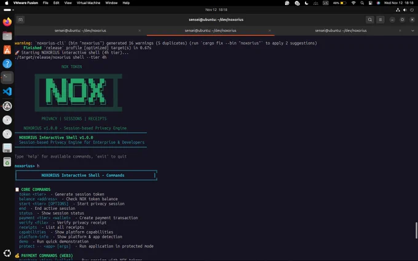Open the Trash in the dock

coord(7,162)
